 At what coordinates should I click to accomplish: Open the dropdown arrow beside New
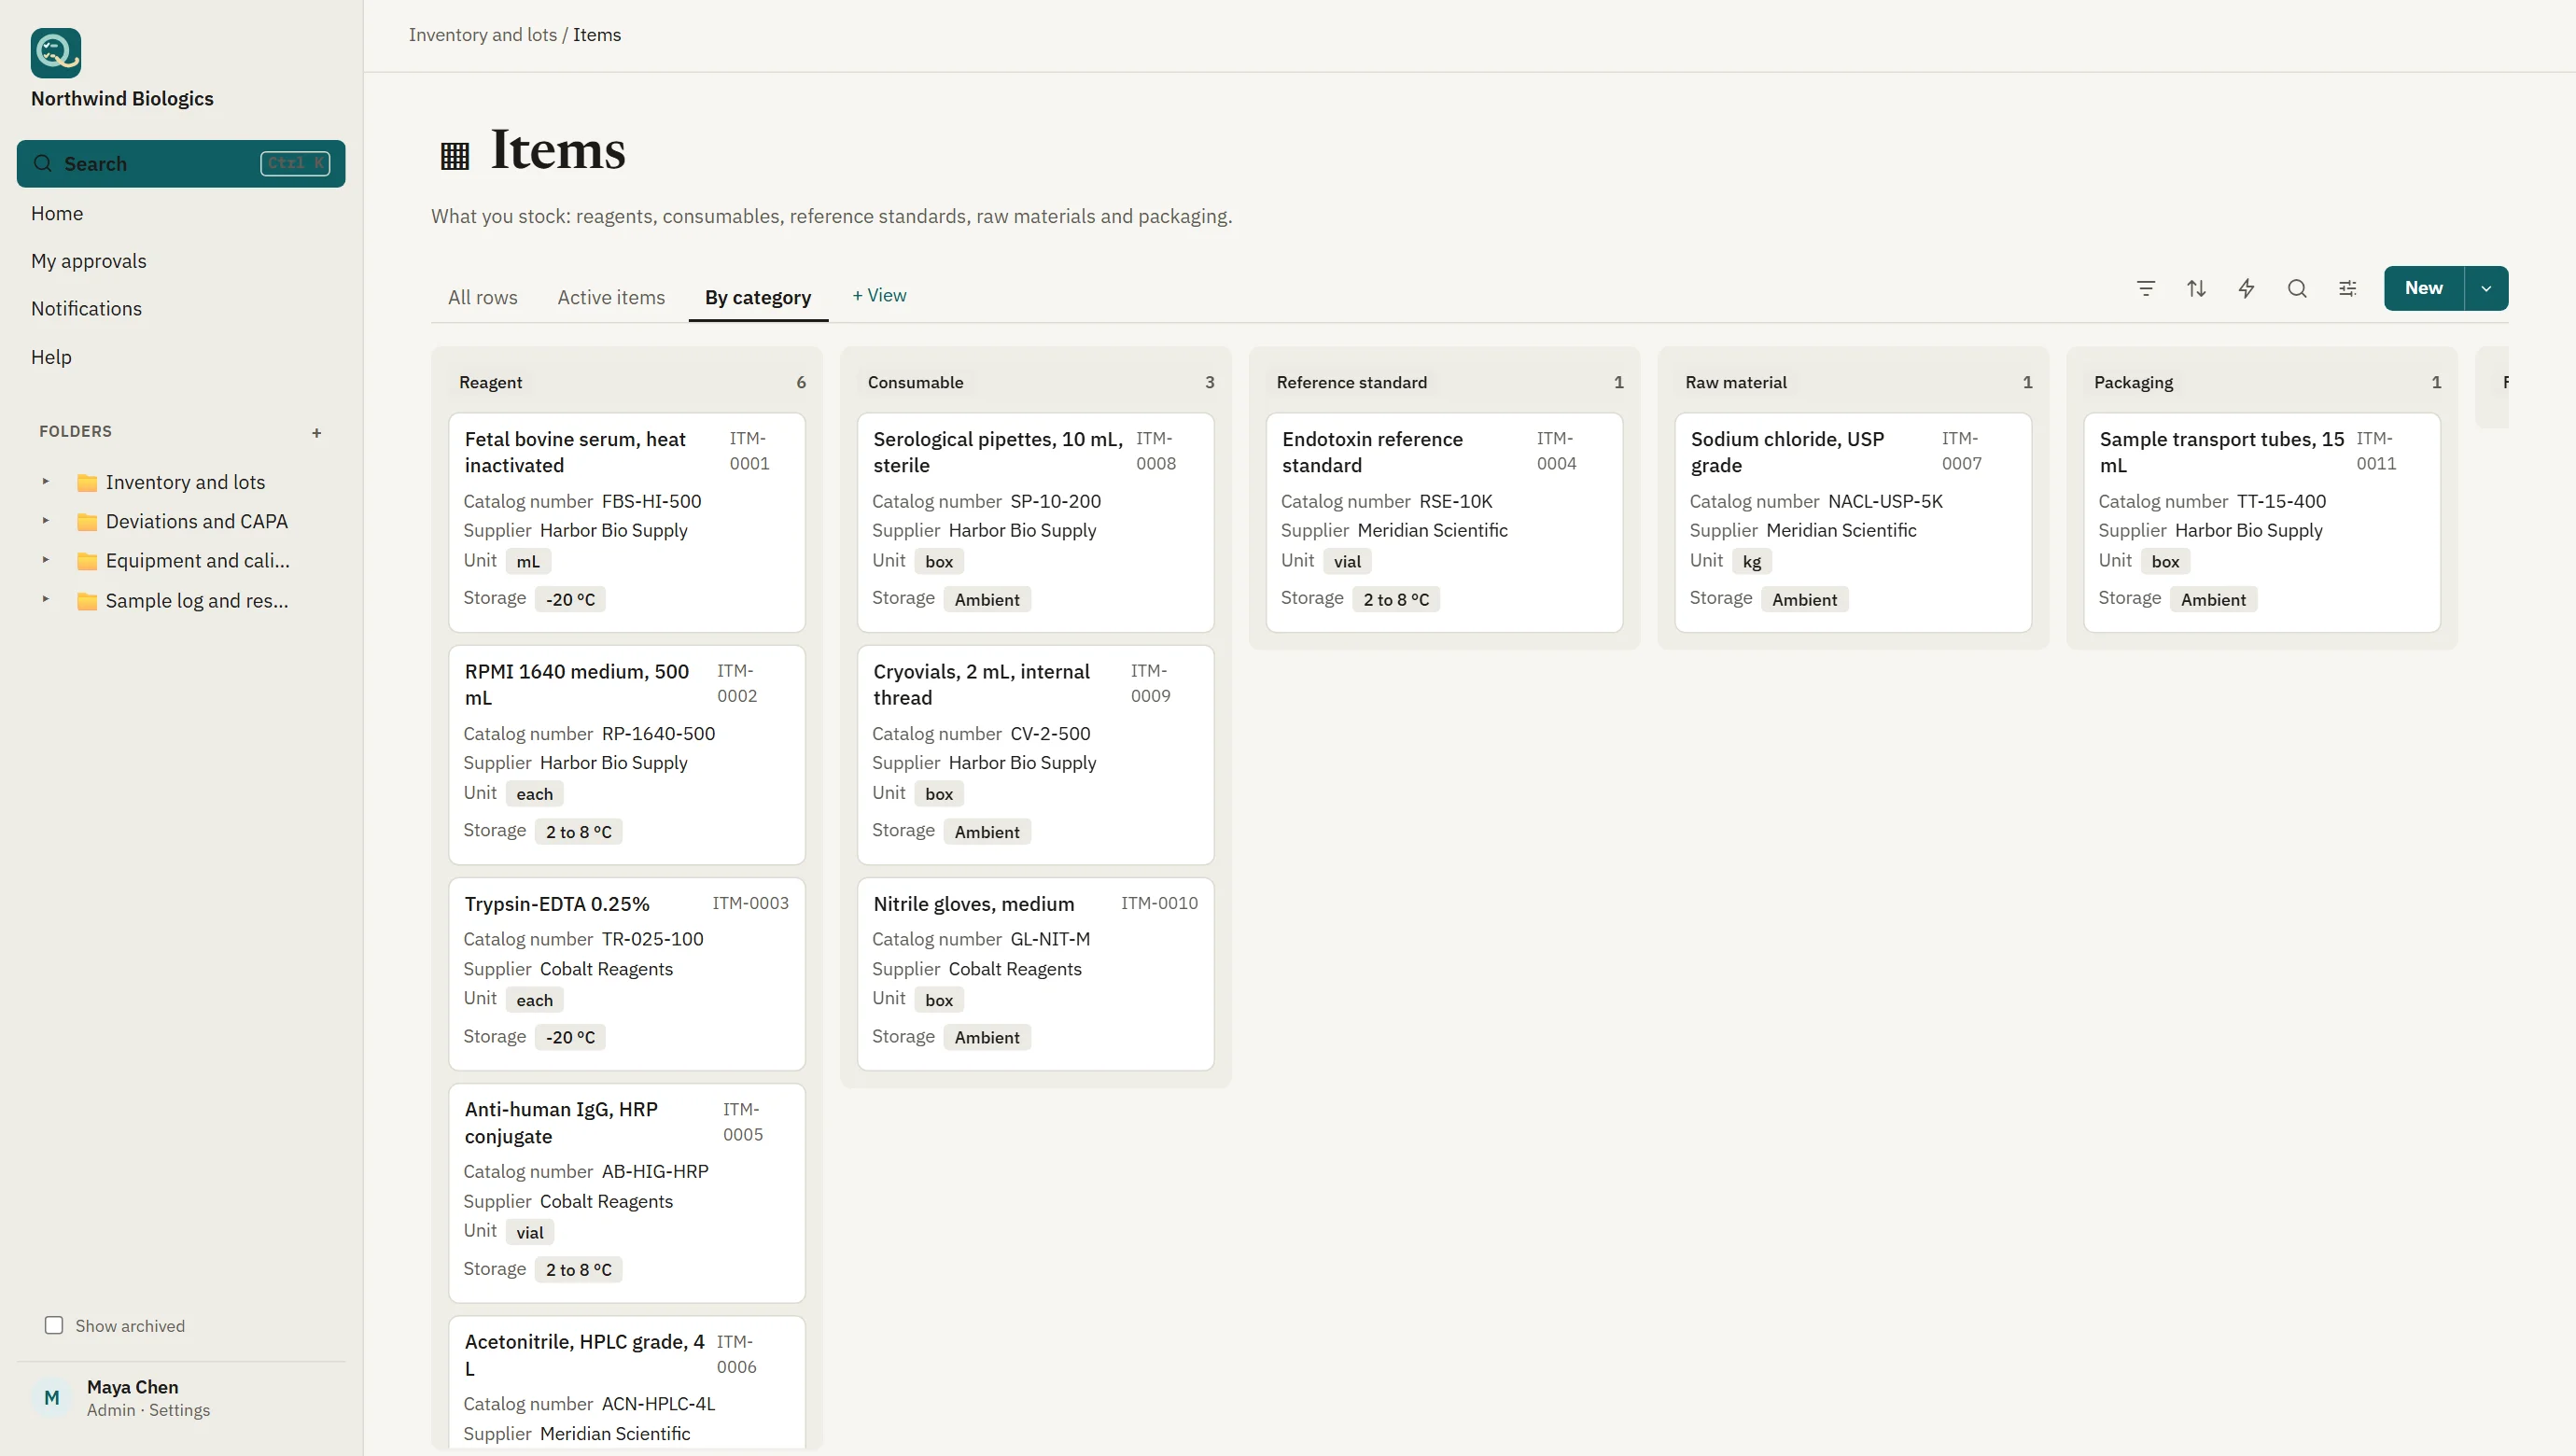click(x=2486, y=288)
